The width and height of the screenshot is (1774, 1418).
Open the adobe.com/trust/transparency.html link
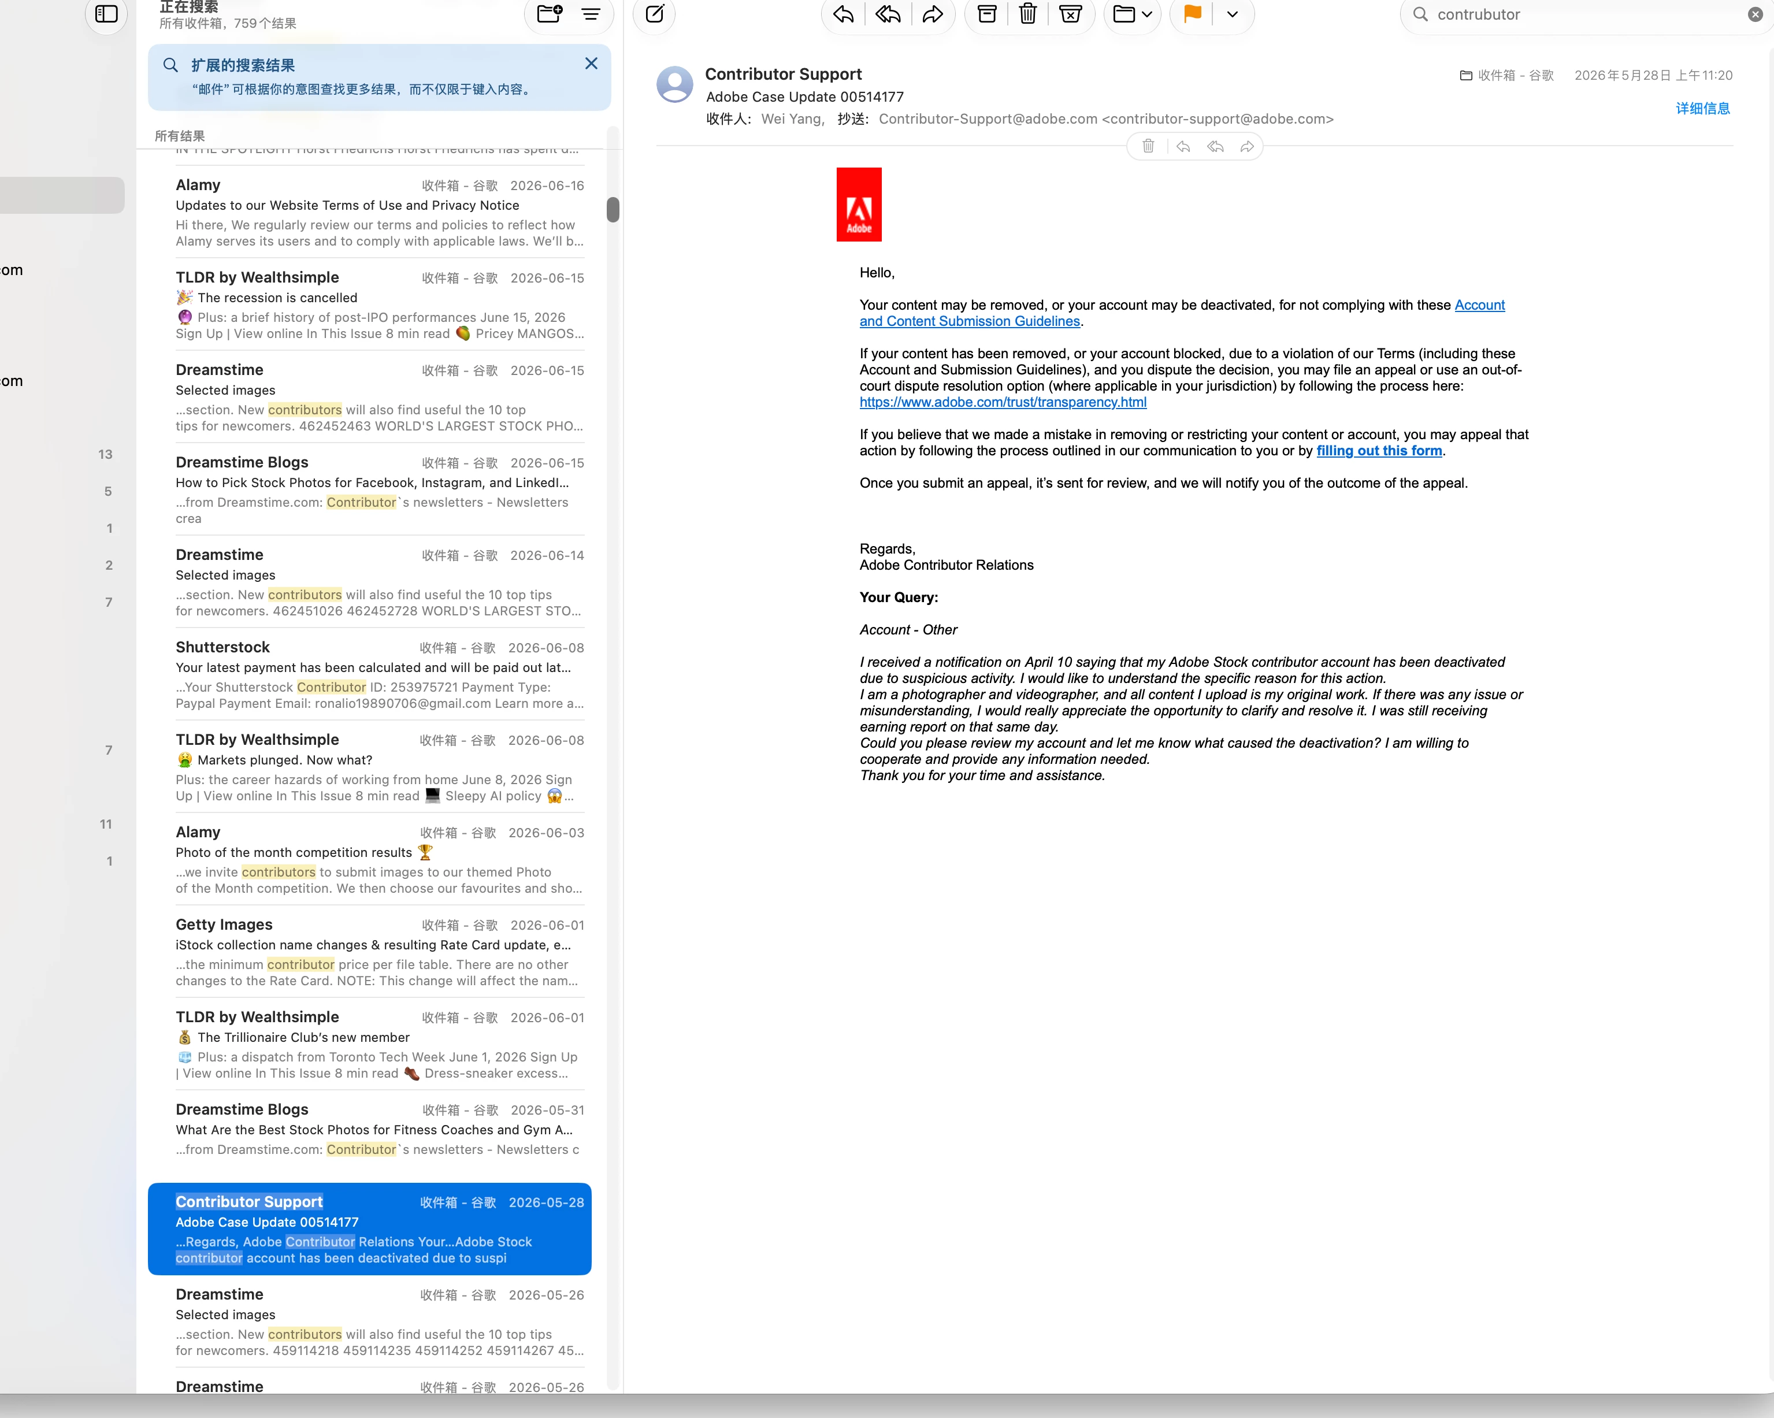coord(1003,402)
